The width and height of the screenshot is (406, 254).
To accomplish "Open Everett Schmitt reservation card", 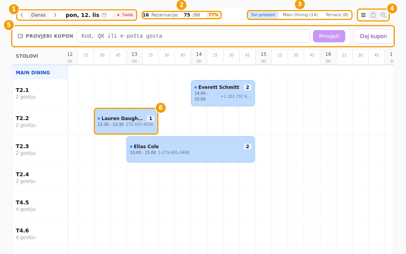I will coord(223,93).
